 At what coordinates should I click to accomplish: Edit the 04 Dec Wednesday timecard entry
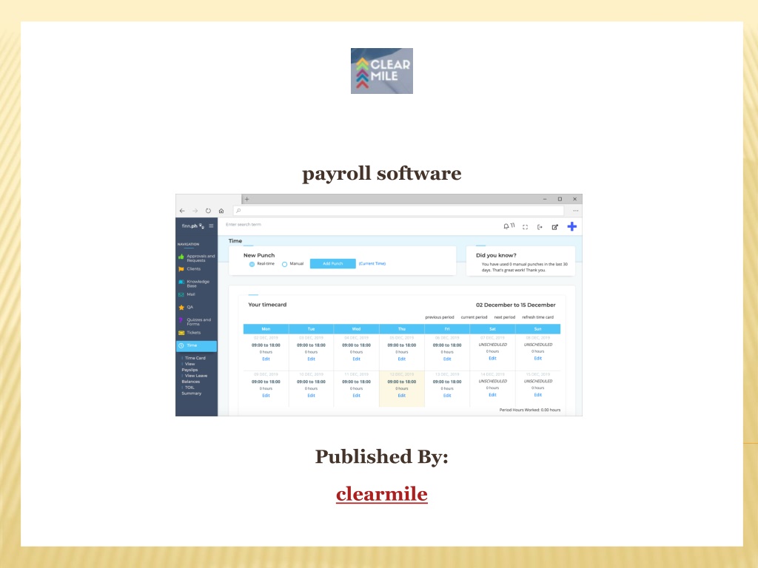click(x=356, y=359)
